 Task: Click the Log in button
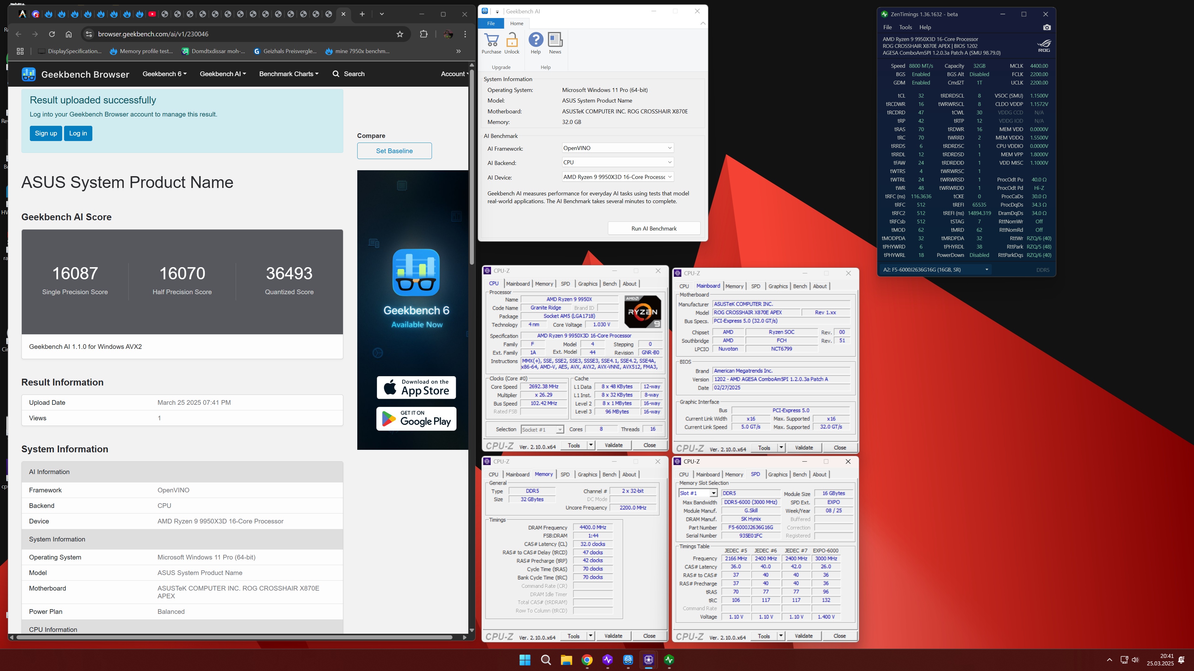click(78, 133)
